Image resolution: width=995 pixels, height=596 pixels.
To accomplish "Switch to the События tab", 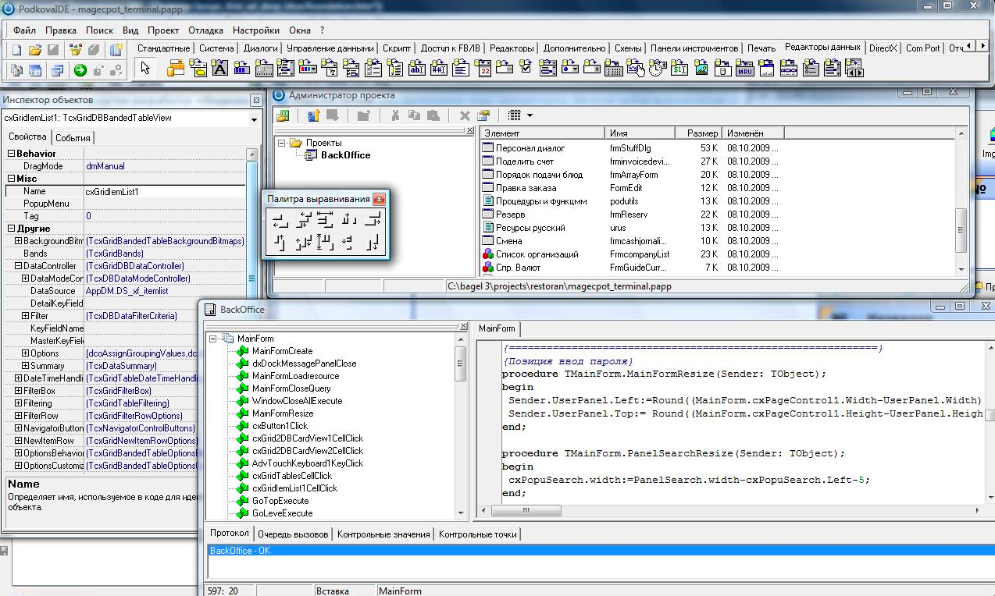I will coord(73,137).
